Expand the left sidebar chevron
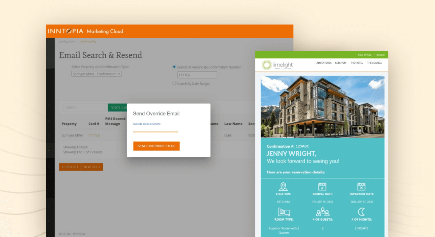Image resolution: width=435 pixels, height=237 pixels. pyautogui.click(x=49, y=150)
